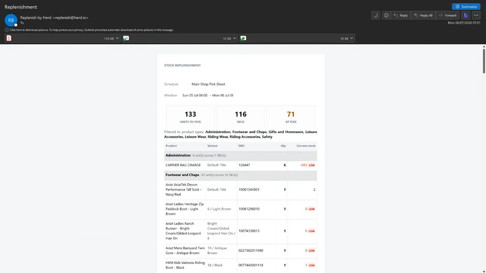
Task: Click the vertical scrollbar thumb
Action: (484, 61)
